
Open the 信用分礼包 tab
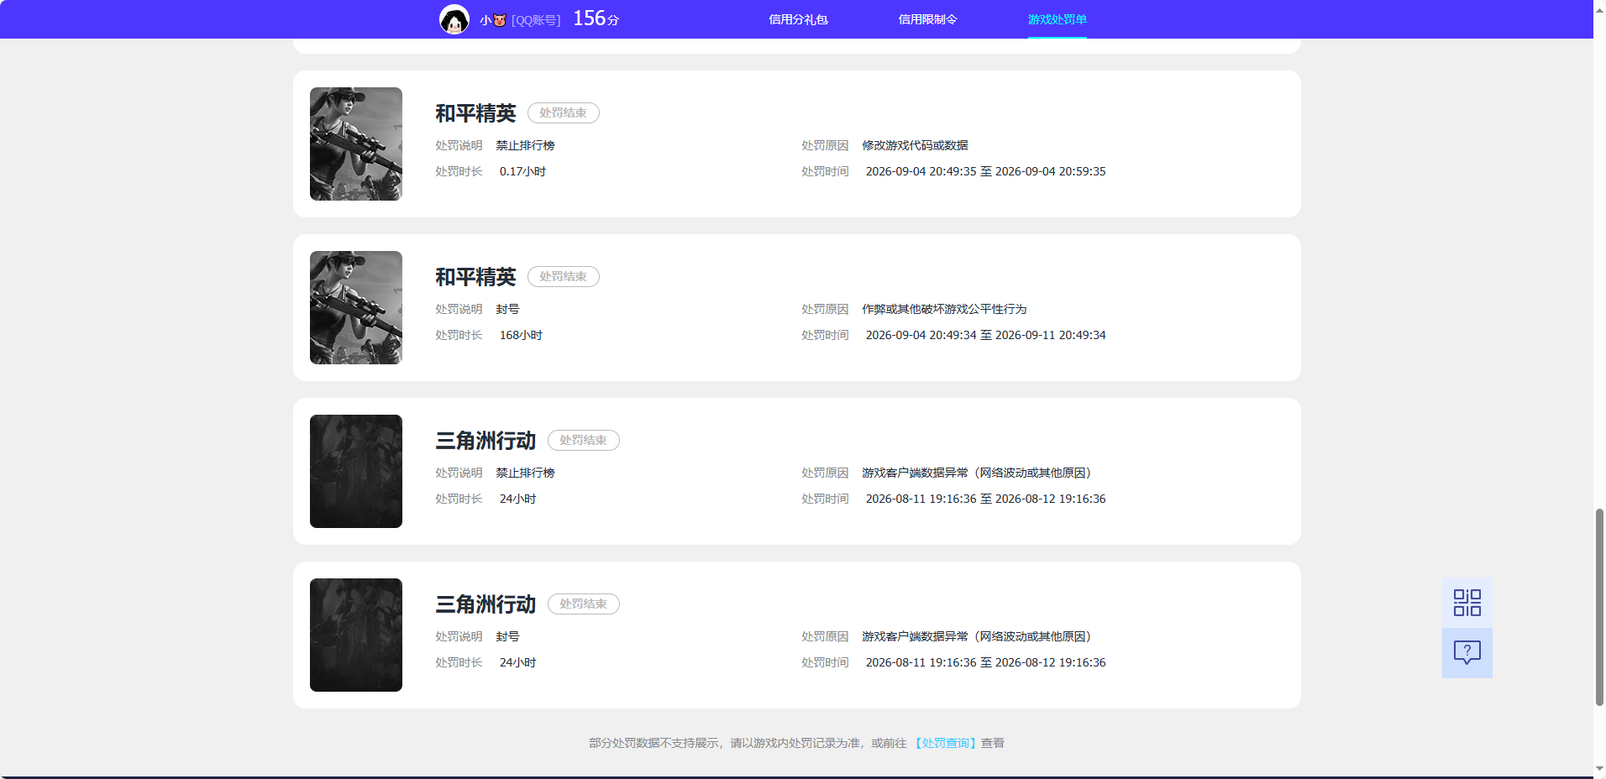tap(798, 19)
